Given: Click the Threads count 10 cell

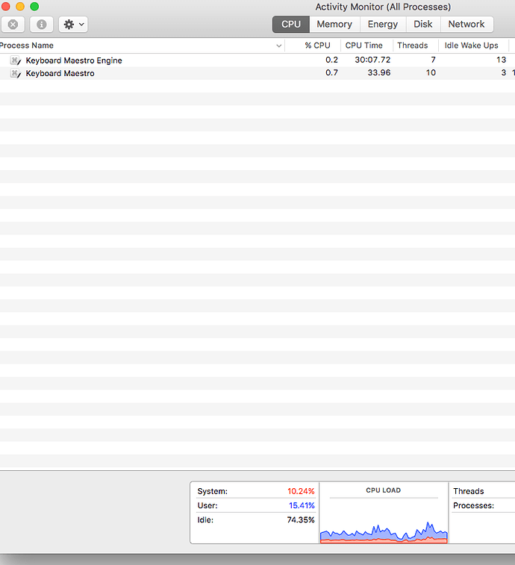Looking at the screenshot, I should 431,73.
